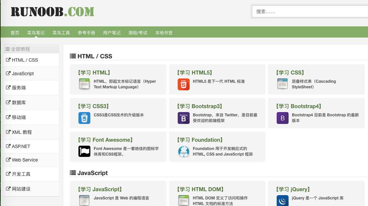
Task: Click the external-link icon next to Web Service
Action: pos(8,160)
